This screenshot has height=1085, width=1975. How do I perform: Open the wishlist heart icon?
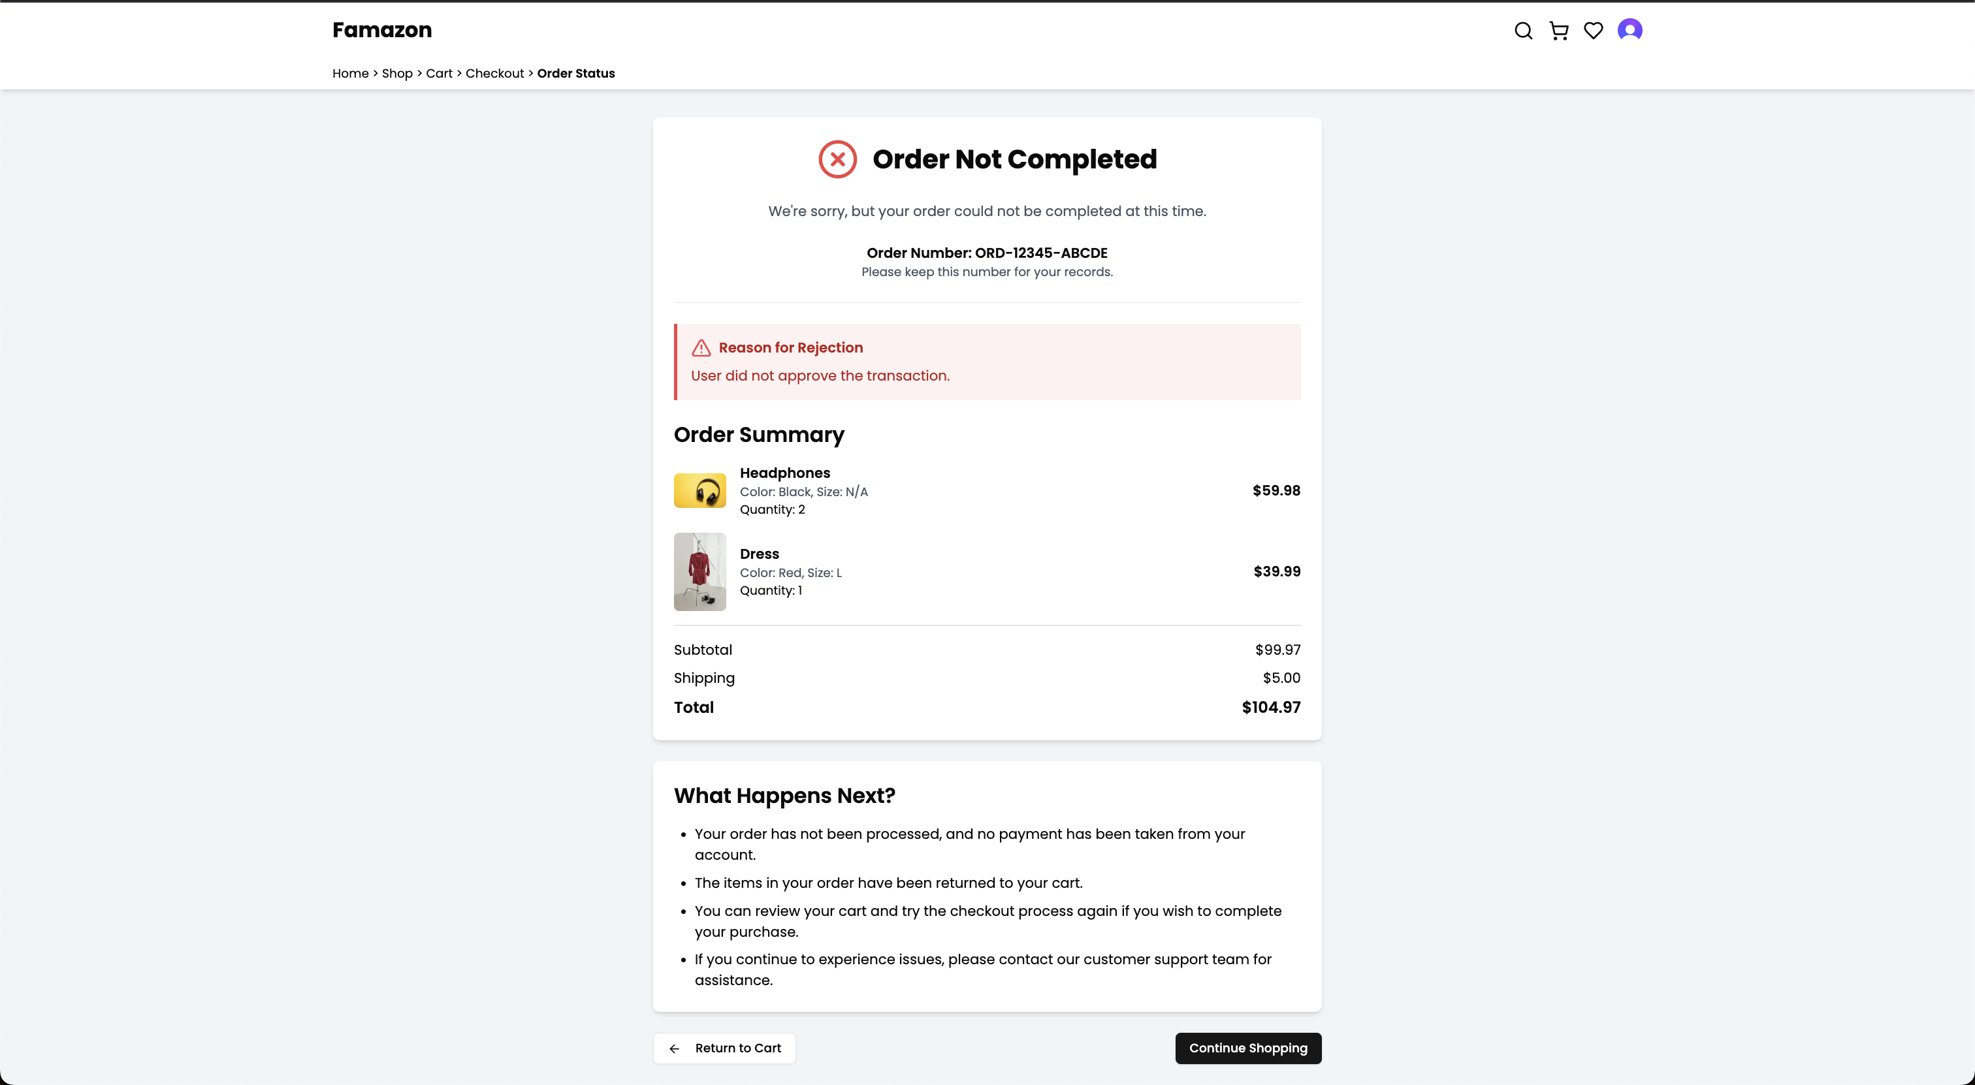click(x=1593, y=31)
